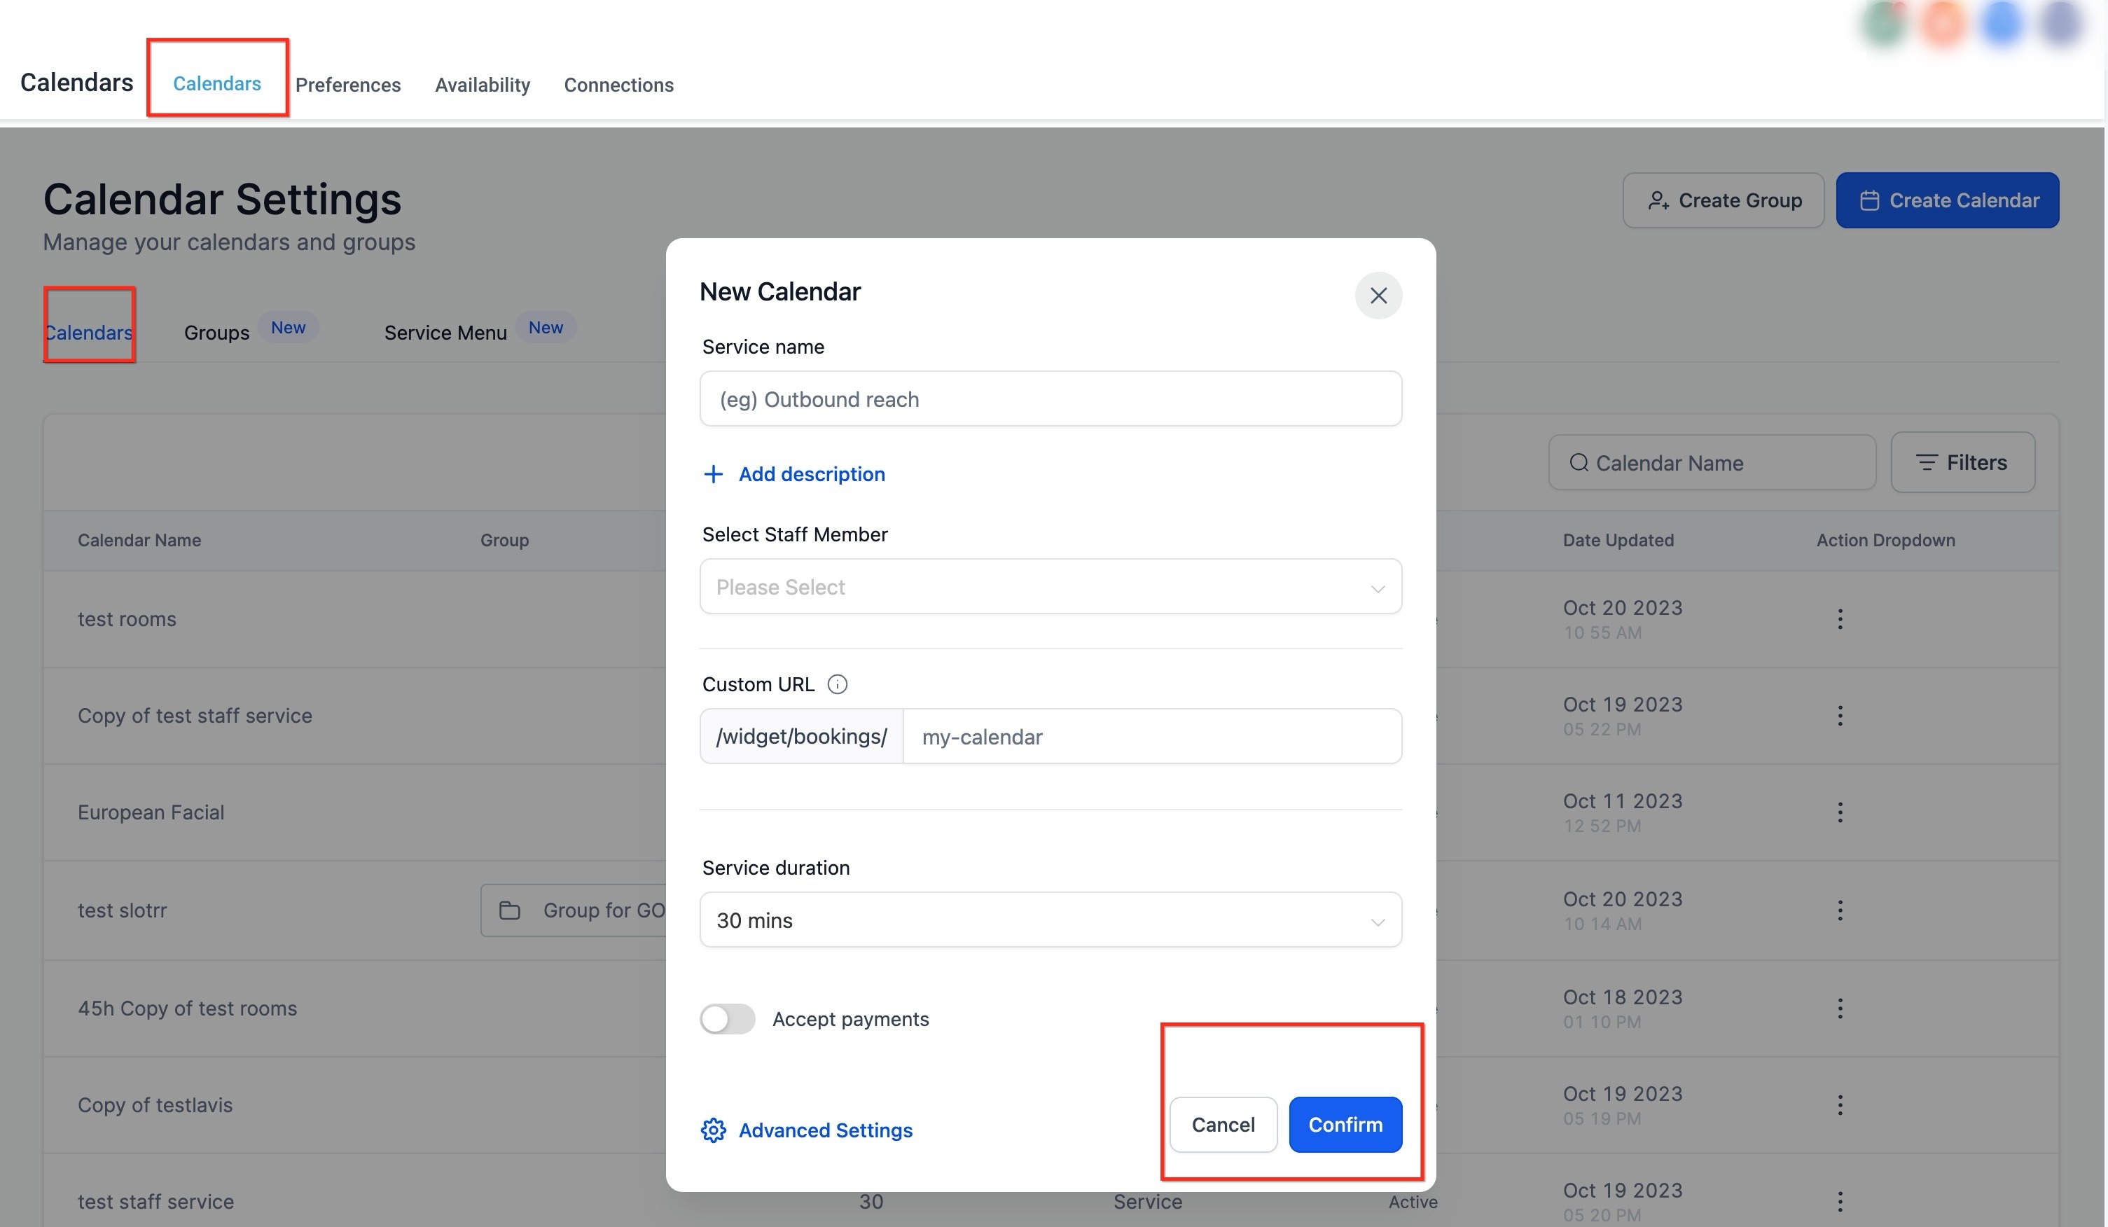Focus the my-calendar custom URL field
Viewport: 2108px width, 1227px height.
tap(1151, 737)
